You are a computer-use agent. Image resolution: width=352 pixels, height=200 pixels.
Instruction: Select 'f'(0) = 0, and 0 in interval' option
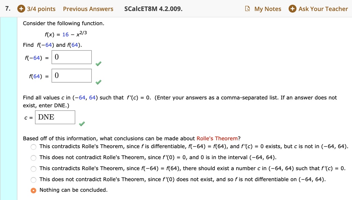(33, 158)
